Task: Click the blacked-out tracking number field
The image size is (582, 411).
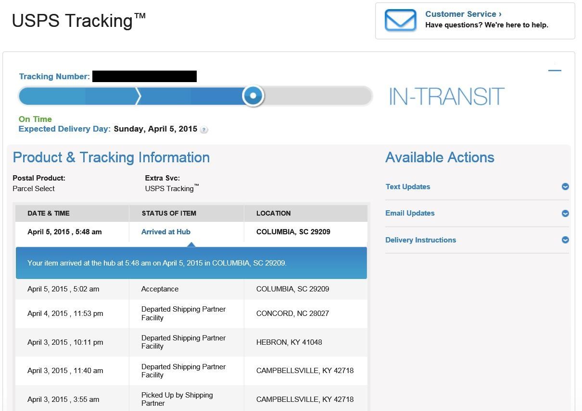Action: pyautogui.click(x=144, y=76)
